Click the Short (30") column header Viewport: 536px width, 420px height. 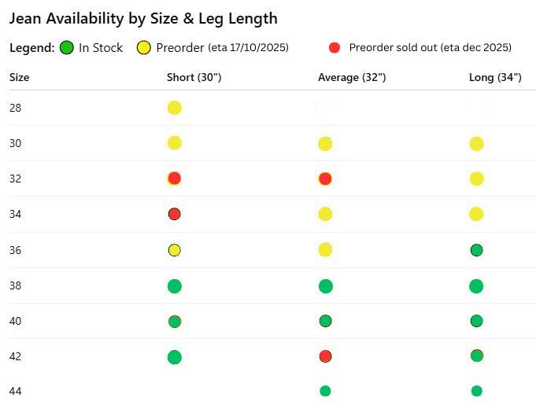(194, 78)
